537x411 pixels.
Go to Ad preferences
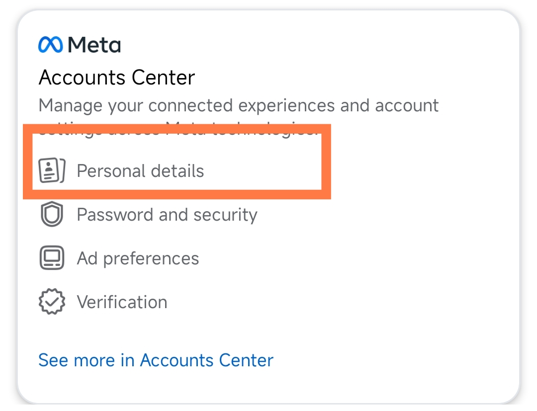tap(138, 258)
